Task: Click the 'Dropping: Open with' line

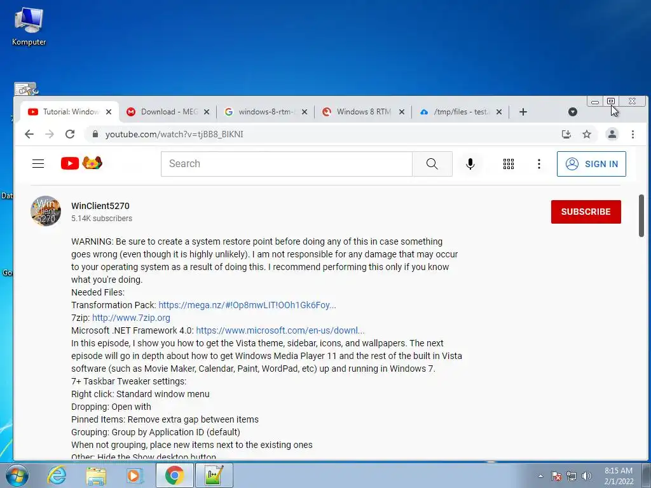Action: (111, 407)
